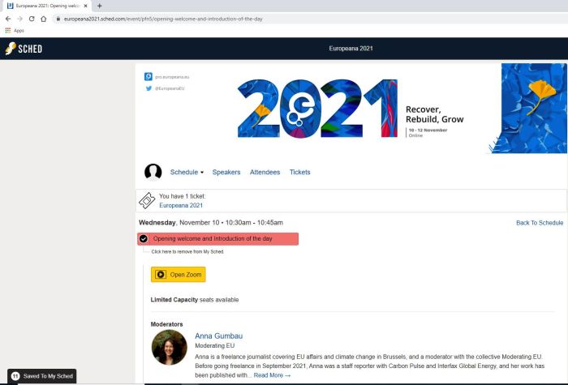Uncheck the Opening welcome session checkmark

tap(144, 239)
